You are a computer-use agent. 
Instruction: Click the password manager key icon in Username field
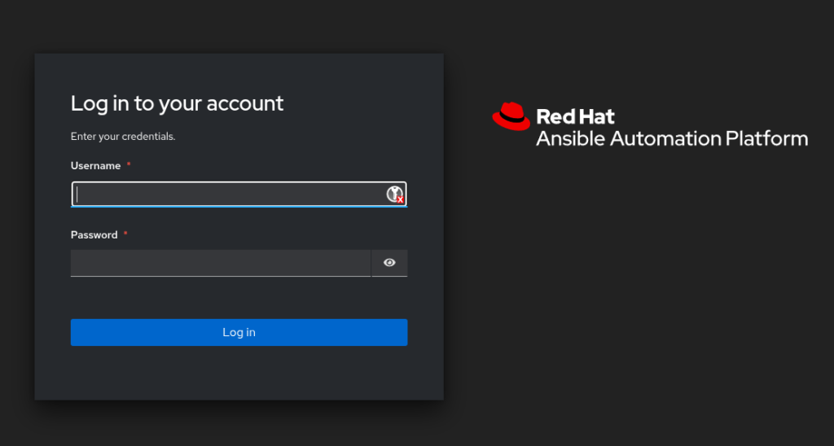pyautogui.click(x=394, y=193)
